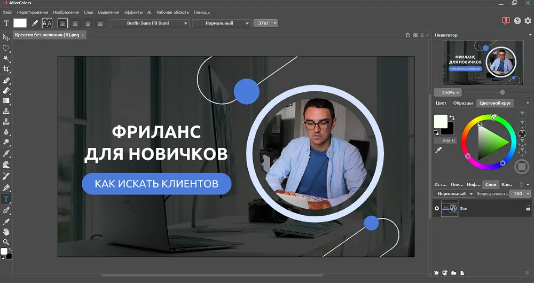Click the white text color swatch
Viewport: 534px width, 283px height.
coord(20,23)
